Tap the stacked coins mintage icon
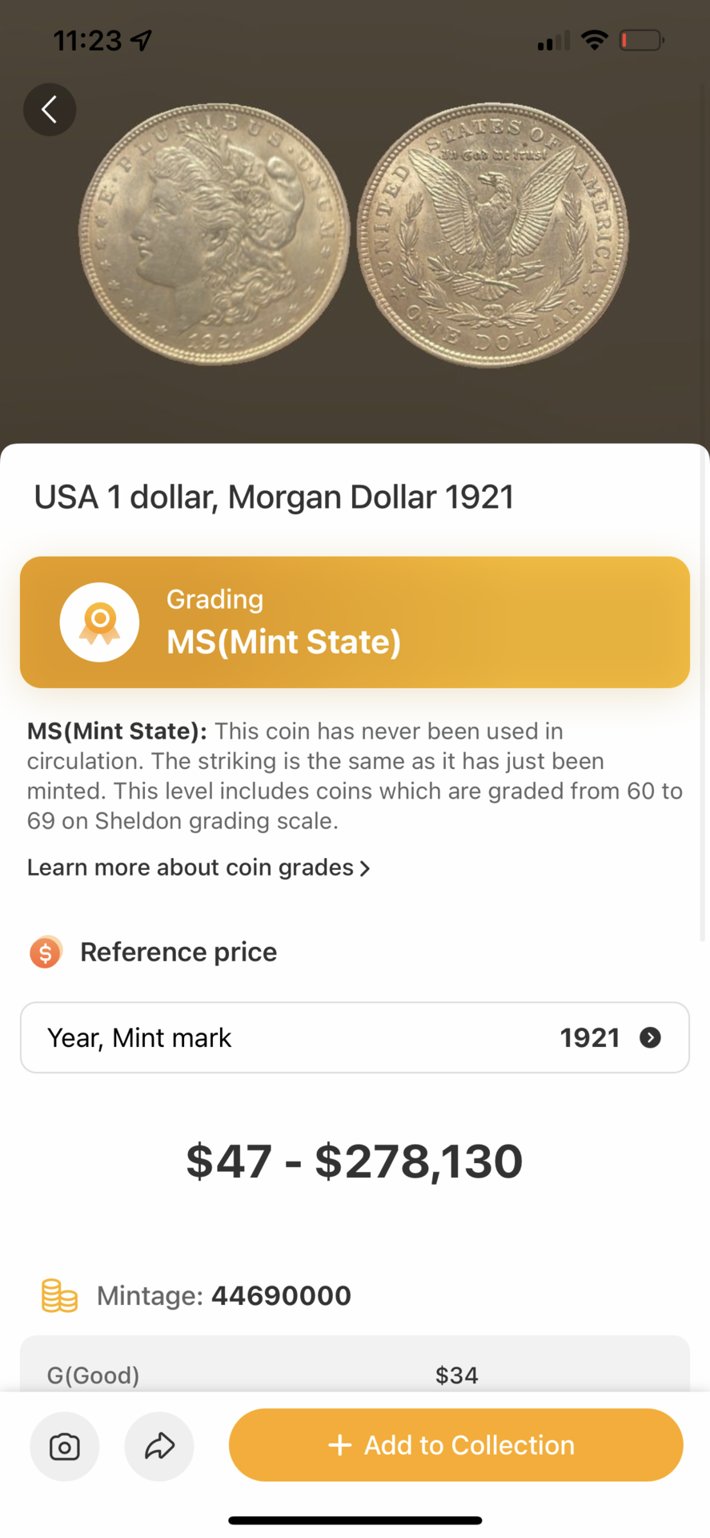 pos(59,1295)
